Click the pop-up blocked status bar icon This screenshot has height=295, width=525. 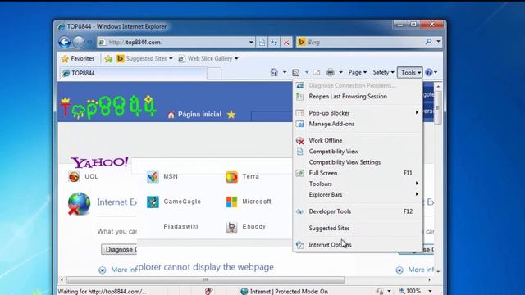[x=208, y=292]
